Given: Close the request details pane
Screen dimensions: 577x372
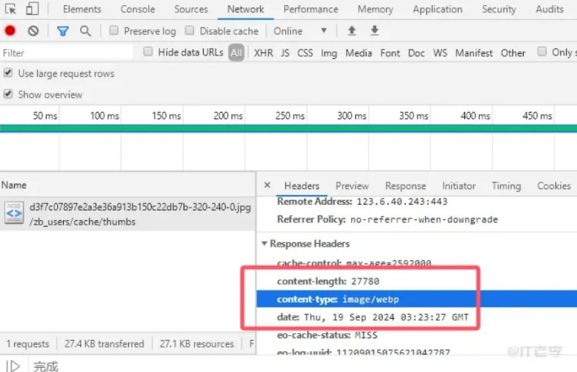Looking at the screenshot, I should click(267, 186).
